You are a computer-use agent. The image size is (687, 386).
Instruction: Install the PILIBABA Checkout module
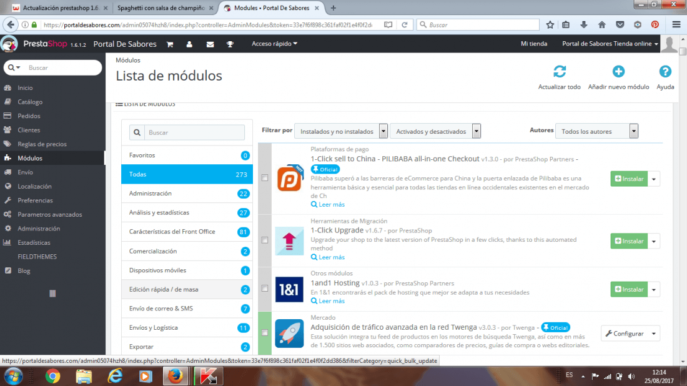click(629, 179)
